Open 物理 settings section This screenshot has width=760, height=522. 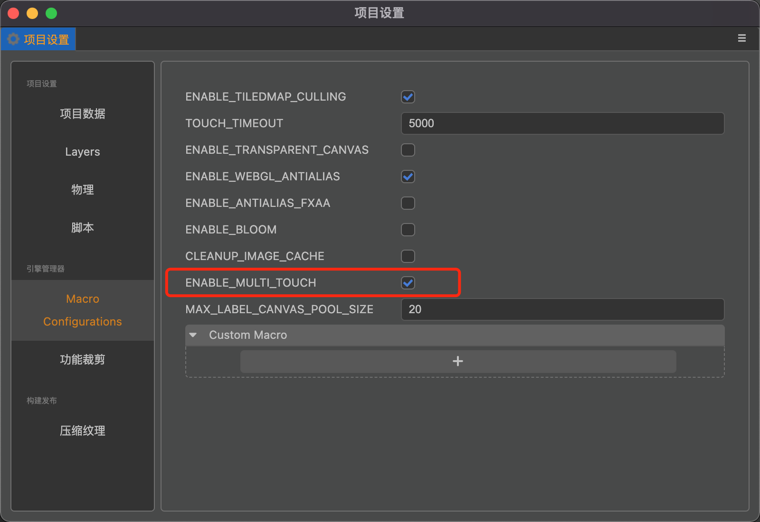point(83,190)
